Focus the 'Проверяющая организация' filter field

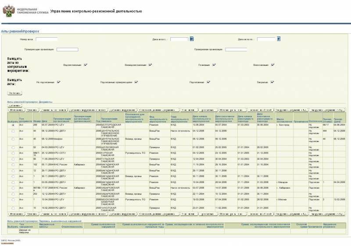[68, 50]
